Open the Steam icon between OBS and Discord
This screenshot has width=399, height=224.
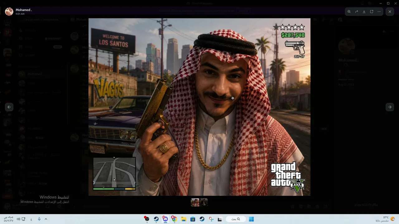(156, 219)
